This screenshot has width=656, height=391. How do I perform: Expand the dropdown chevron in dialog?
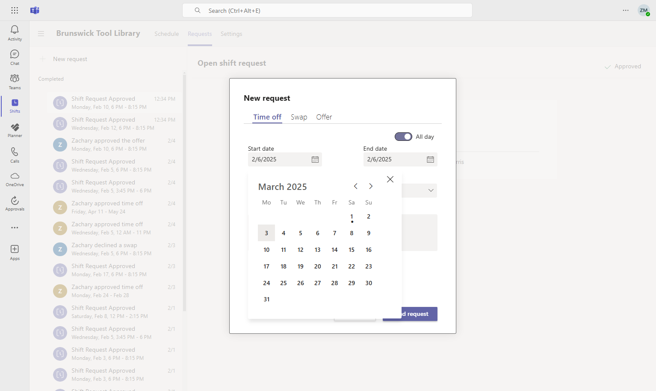431,190
